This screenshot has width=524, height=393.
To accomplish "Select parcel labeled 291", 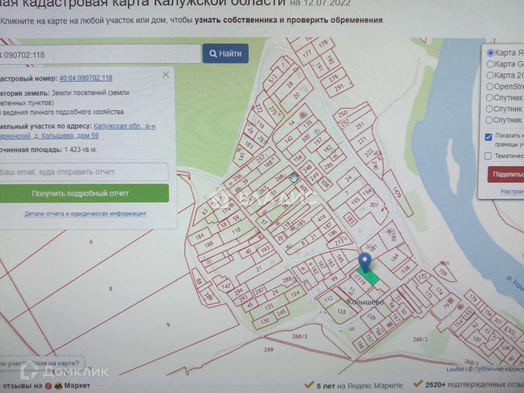I will [339, 87].
